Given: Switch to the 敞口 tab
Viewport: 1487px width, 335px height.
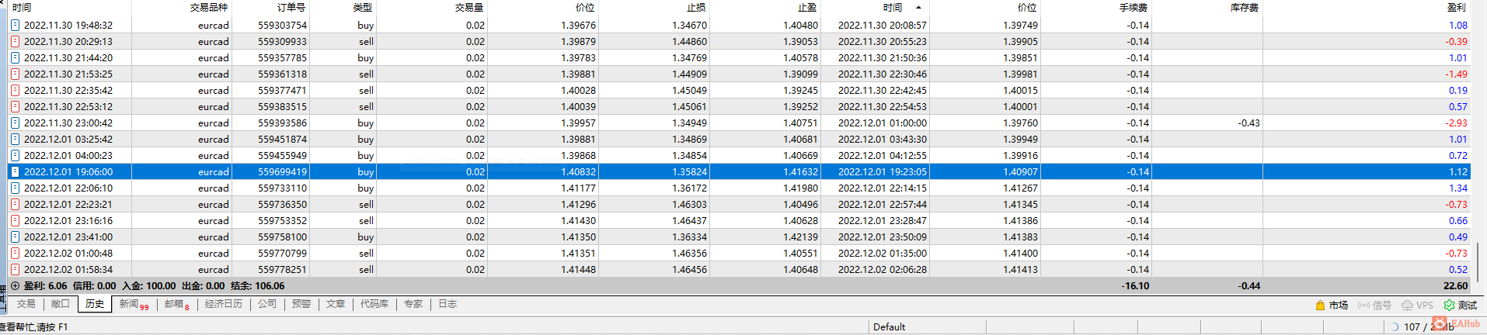Looking at the screenshot, I should (61, 304).
